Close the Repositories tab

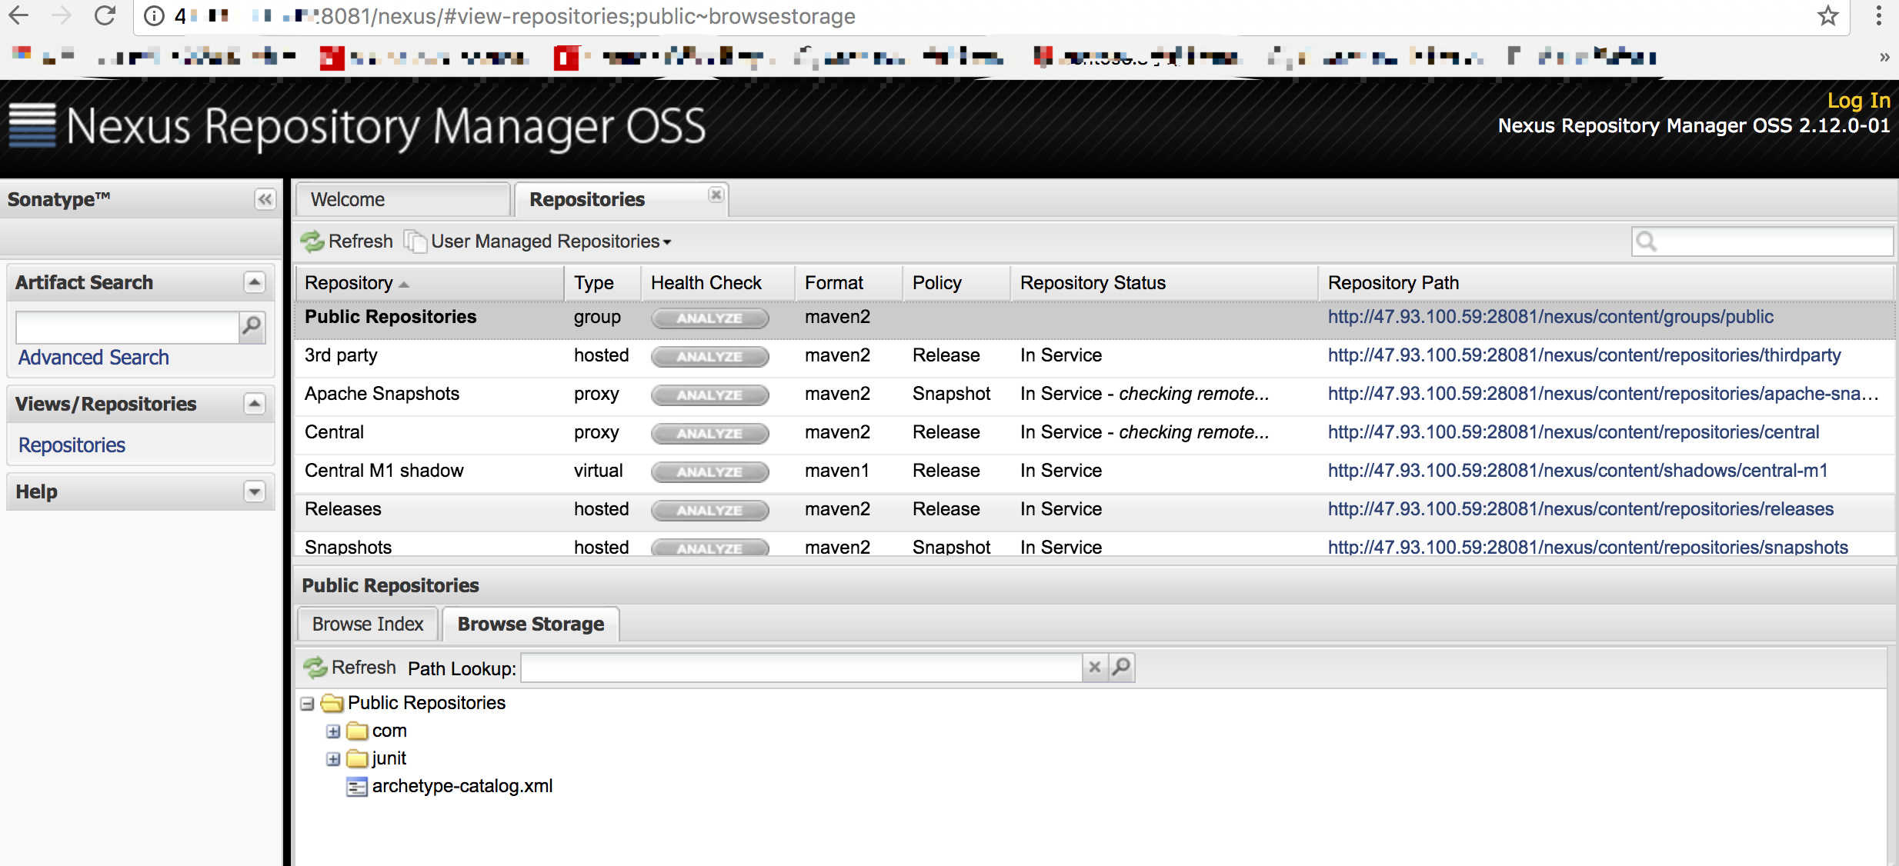pyautogui.click(x=716, y=195)
